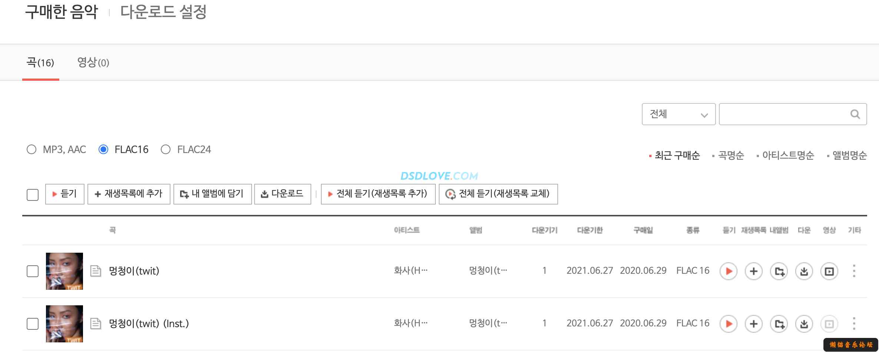Play the first 멍청이(twit) track
879x352 pixels.
pos(728,271)
